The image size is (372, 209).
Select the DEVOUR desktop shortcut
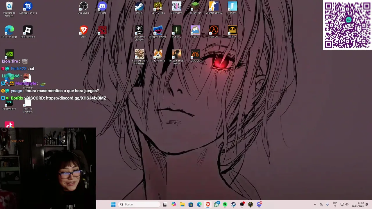click(x=195, y=56)
